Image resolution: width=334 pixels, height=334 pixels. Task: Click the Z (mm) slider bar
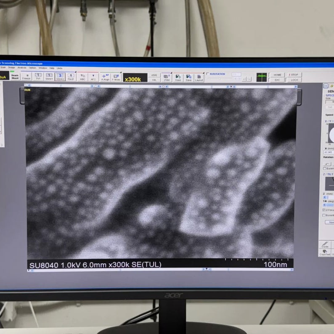coord(329,197)
